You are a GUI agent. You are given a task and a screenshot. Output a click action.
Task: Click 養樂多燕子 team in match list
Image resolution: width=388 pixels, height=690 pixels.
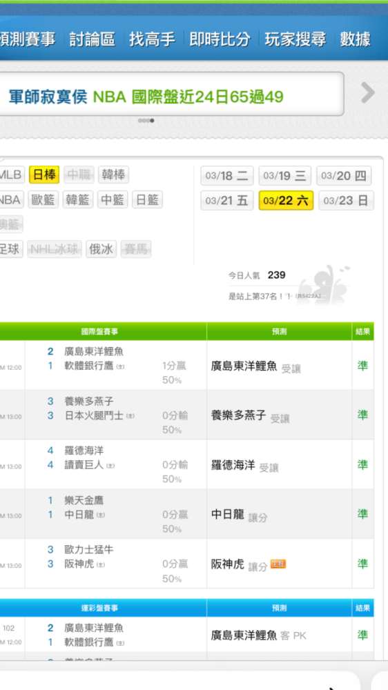click(x=88, y=402)
